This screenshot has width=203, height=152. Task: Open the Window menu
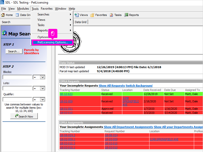point(61,9)
